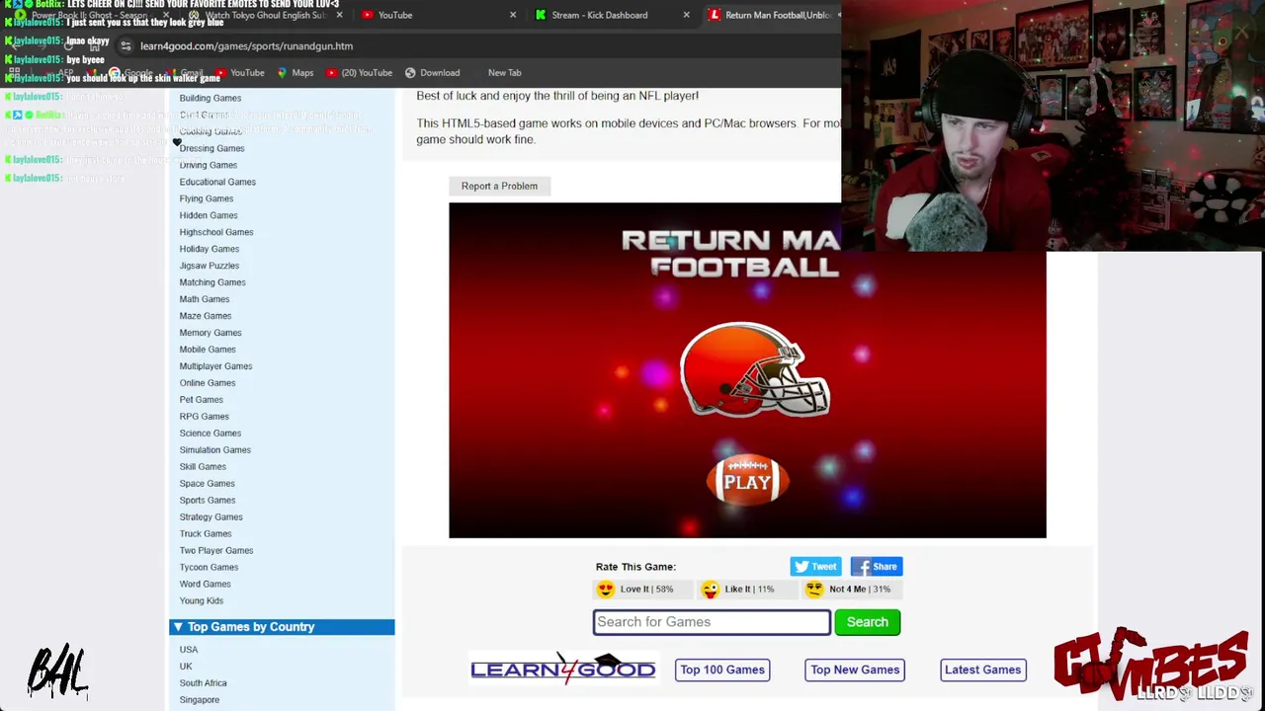Close the Tokyo Ghoul tab

pos(340,15)
